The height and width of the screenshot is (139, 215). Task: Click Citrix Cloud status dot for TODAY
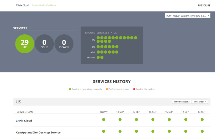tap(103, 120)
